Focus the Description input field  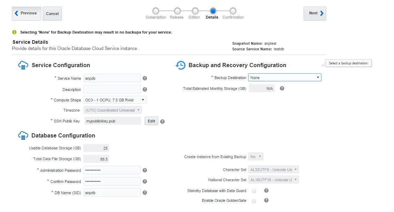tap(112, 89)
